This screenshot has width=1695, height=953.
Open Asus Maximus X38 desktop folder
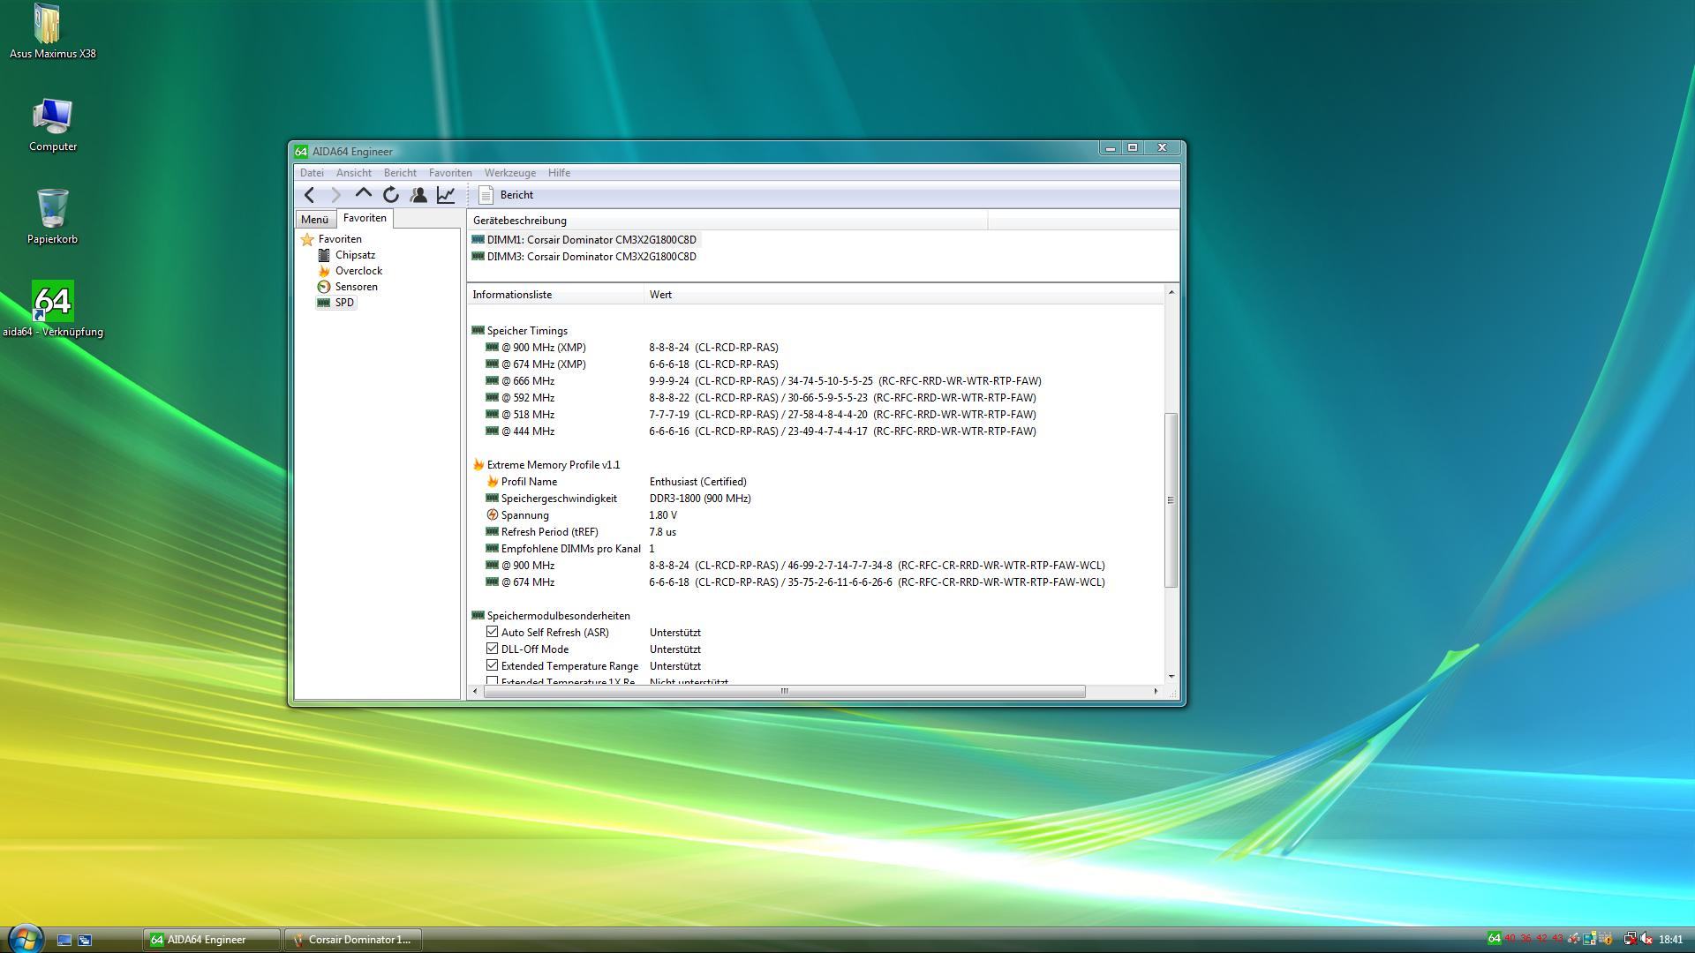pos(53,32)
